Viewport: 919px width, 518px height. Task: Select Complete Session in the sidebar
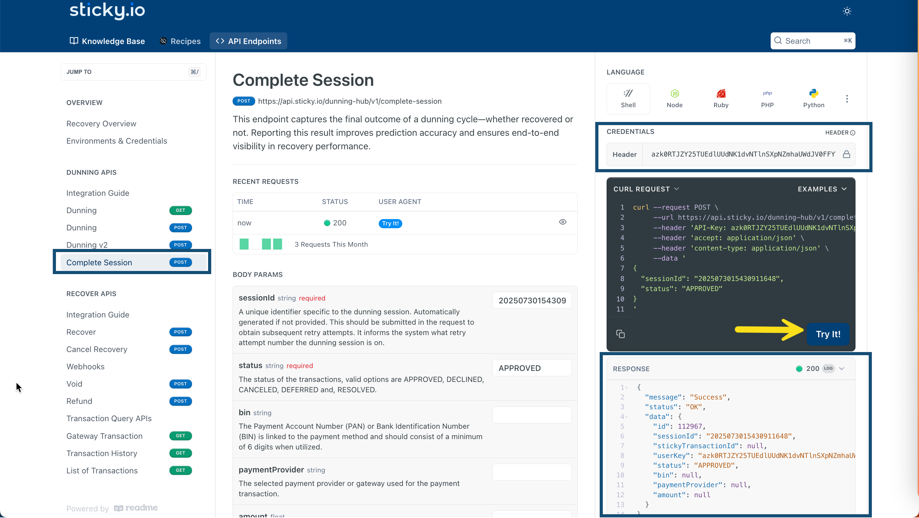pos(134,262)
